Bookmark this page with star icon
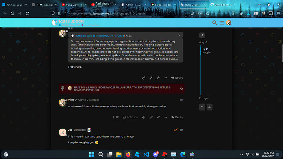This screenshot has width=283, height=159. click(208, 14)
